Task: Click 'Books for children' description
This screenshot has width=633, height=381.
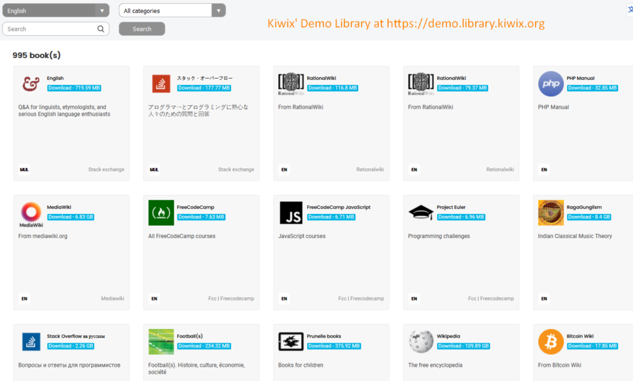Action: coord(301,365)
